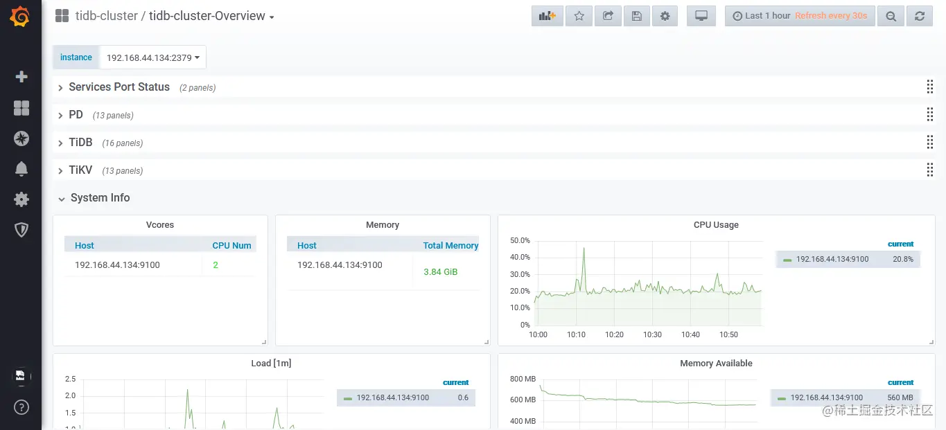Click the Vcores panel title

pos(160,225)
